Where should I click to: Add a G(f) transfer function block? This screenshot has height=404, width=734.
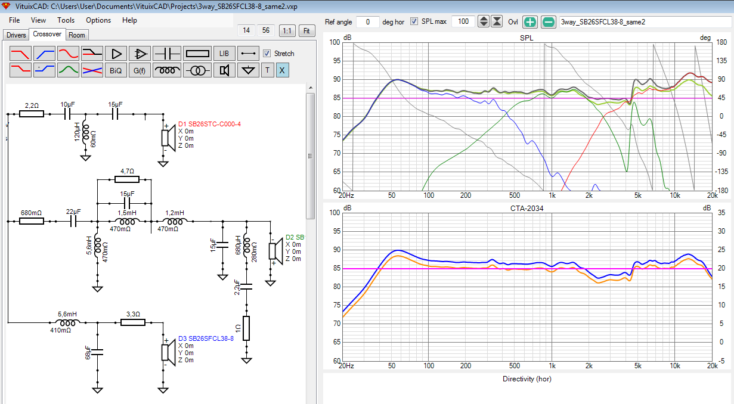pos(140,70)
